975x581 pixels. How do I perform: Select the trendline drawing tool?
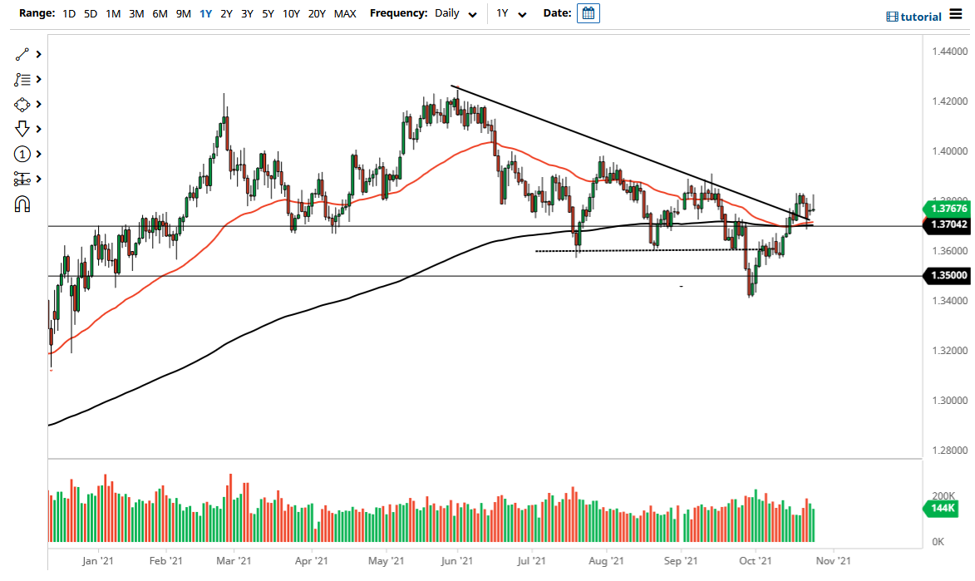(x=23, y=54)
